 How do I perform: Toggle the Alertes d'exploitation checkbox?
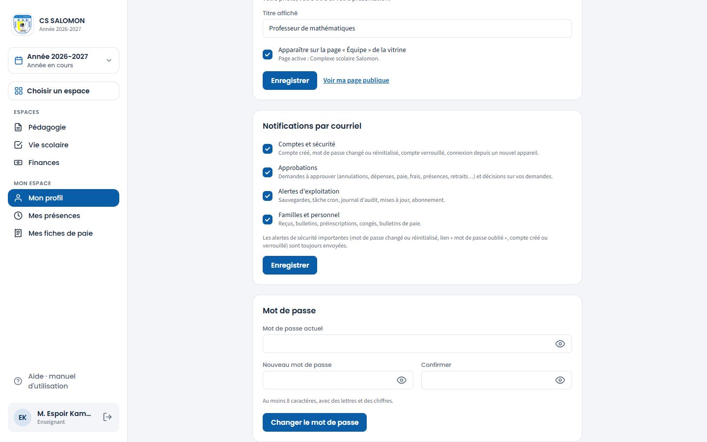[x=268, y=196]
